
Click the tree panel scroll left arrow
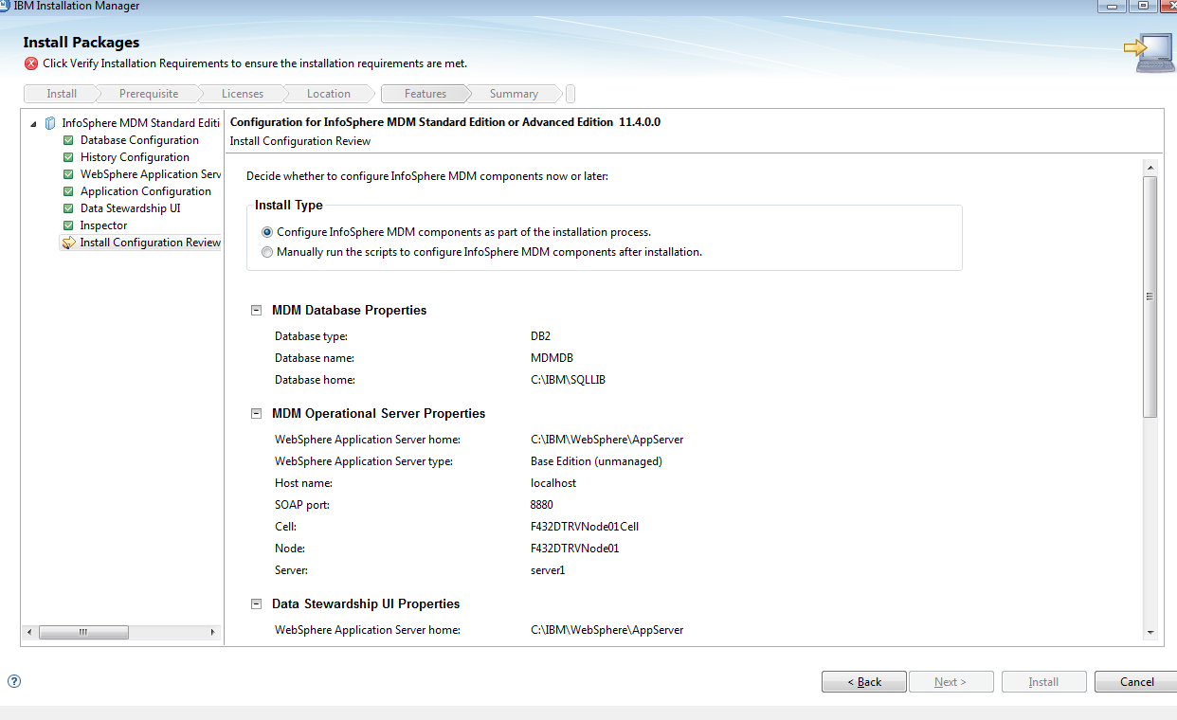29,632
